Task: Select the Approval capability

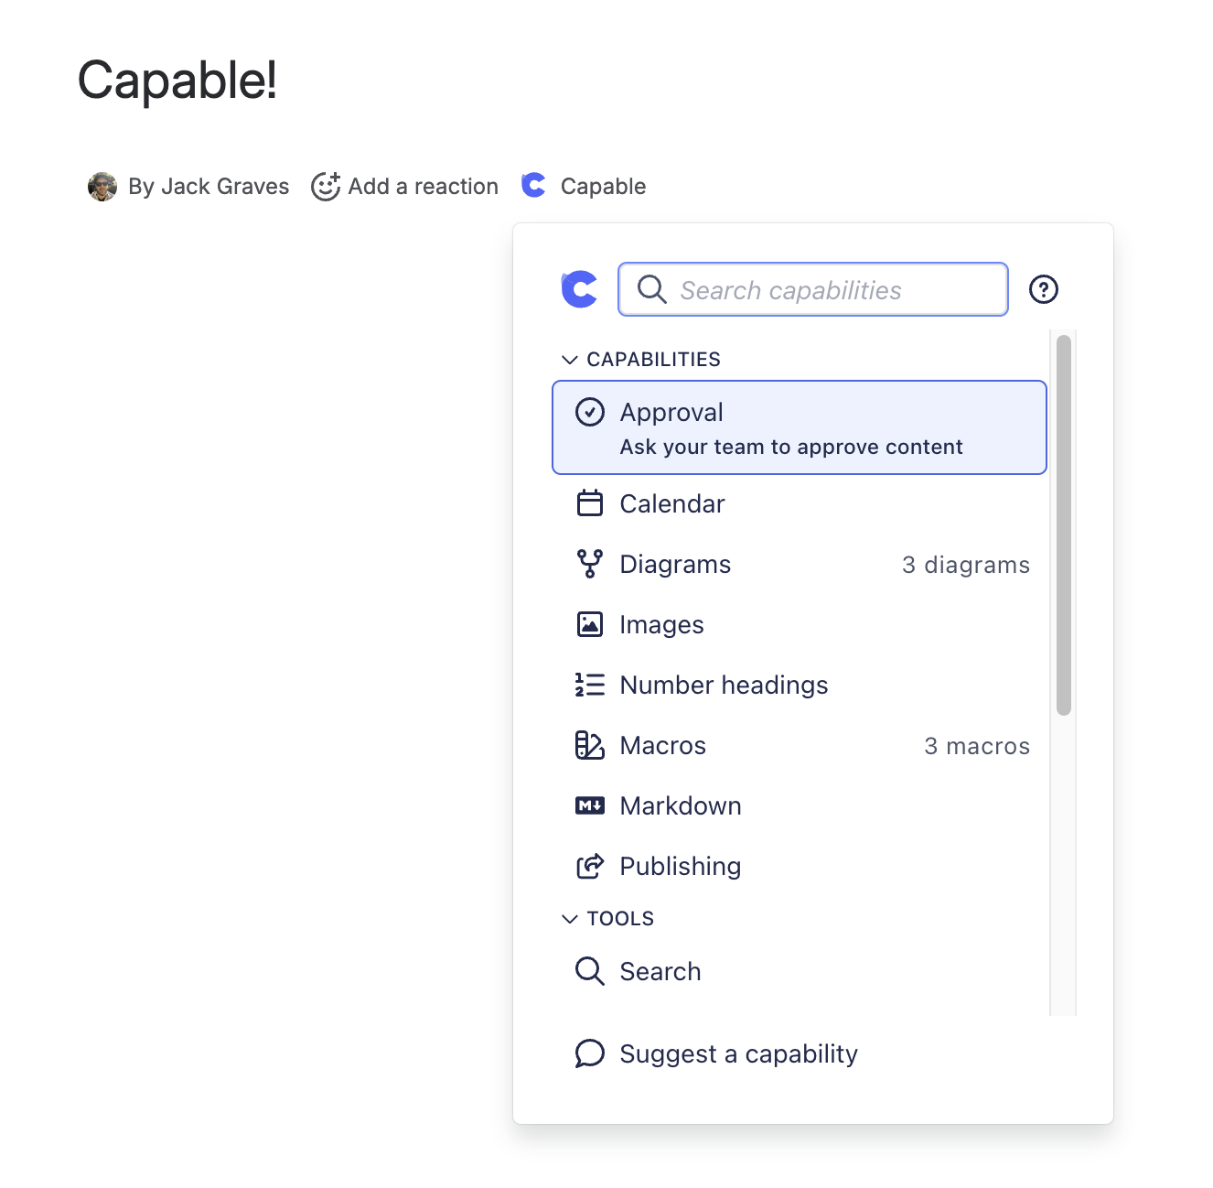Action: point(799,427)
